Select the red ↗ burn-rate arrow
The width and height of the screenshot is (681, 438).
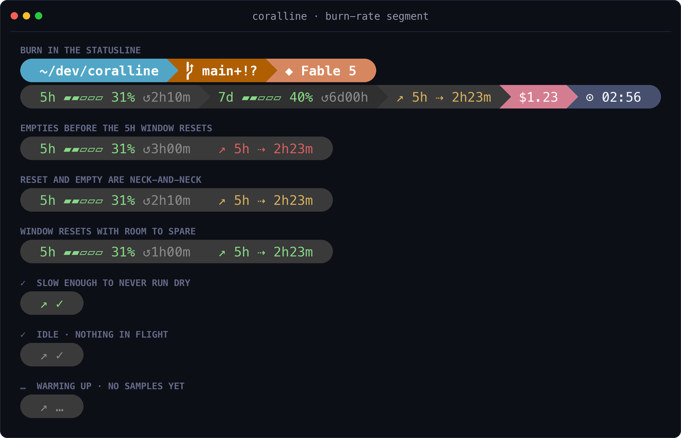coord(222,150)
